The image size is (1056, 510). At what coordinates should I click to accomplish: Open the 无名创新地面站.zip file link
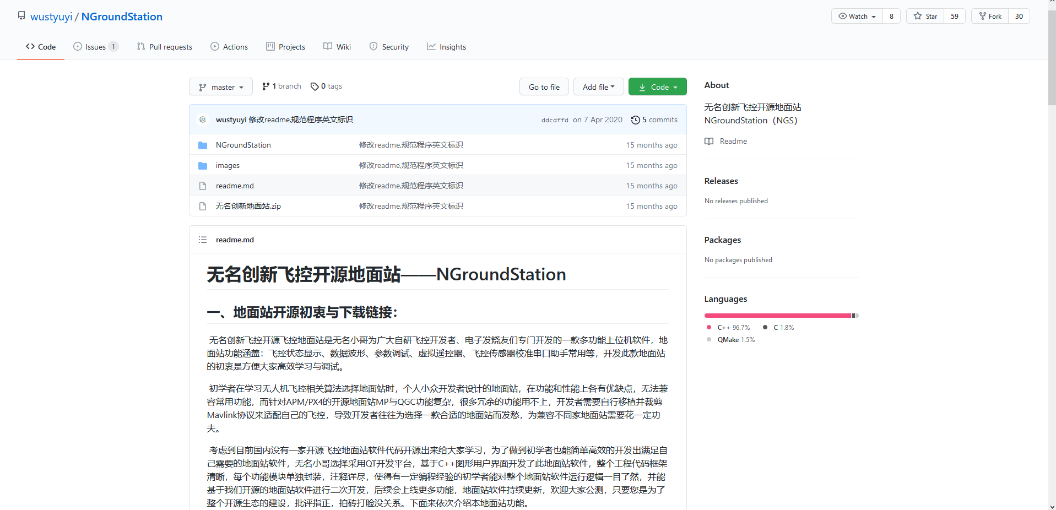[x=248, y=206]
